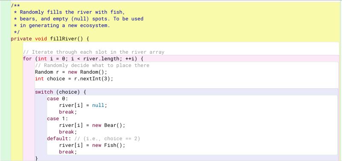The width and height of the screenshot is (342, 161).
Task: Click the 'switch (choice) {' line
Action: point(61,92)
